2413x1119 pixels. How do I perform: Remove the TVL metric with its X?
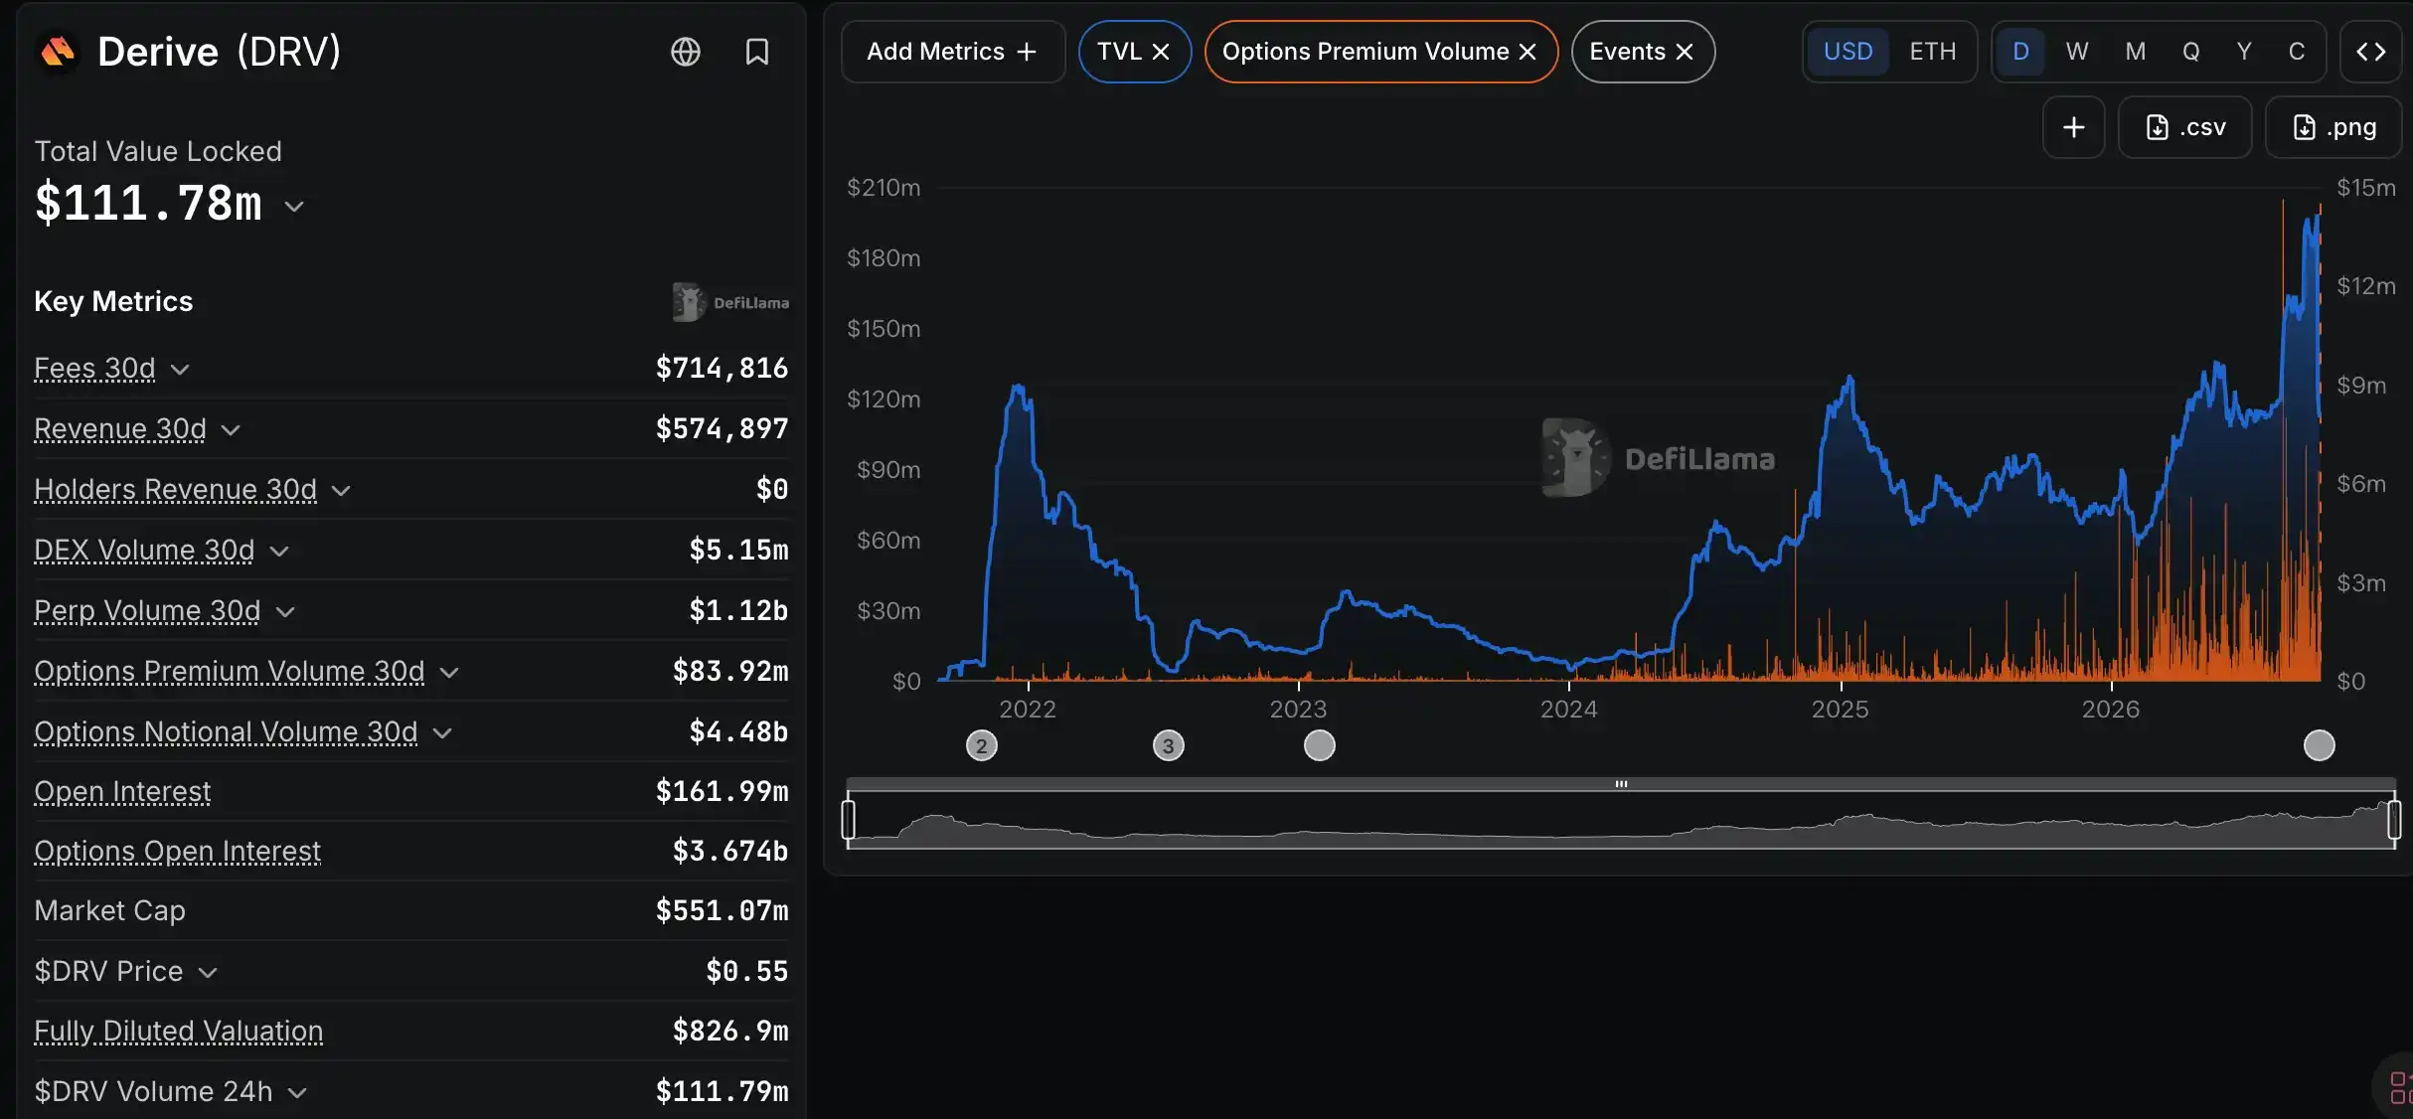point(1161,52)
